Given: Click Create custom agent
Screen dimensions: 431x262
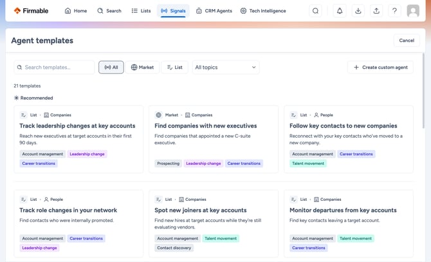Looking at the screenshot, I should 380,68.
